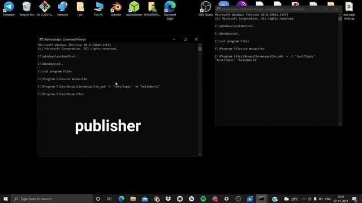Open the BHUVANES user folder icon
The height and width of the screenshot is (203, 362).
point(152,8)
